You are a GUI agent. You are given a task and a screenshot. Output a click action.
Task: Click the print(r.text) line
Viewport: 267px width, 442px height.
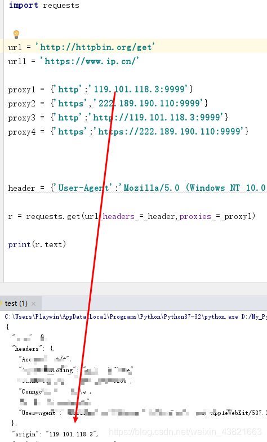tap(37, 244)
